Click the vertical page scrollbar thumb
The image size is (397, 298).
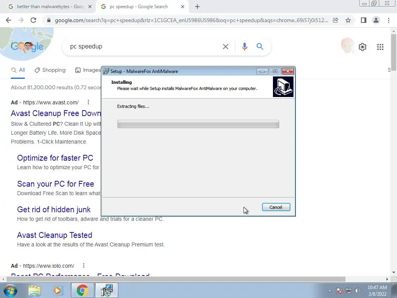(x=394, y=52)
